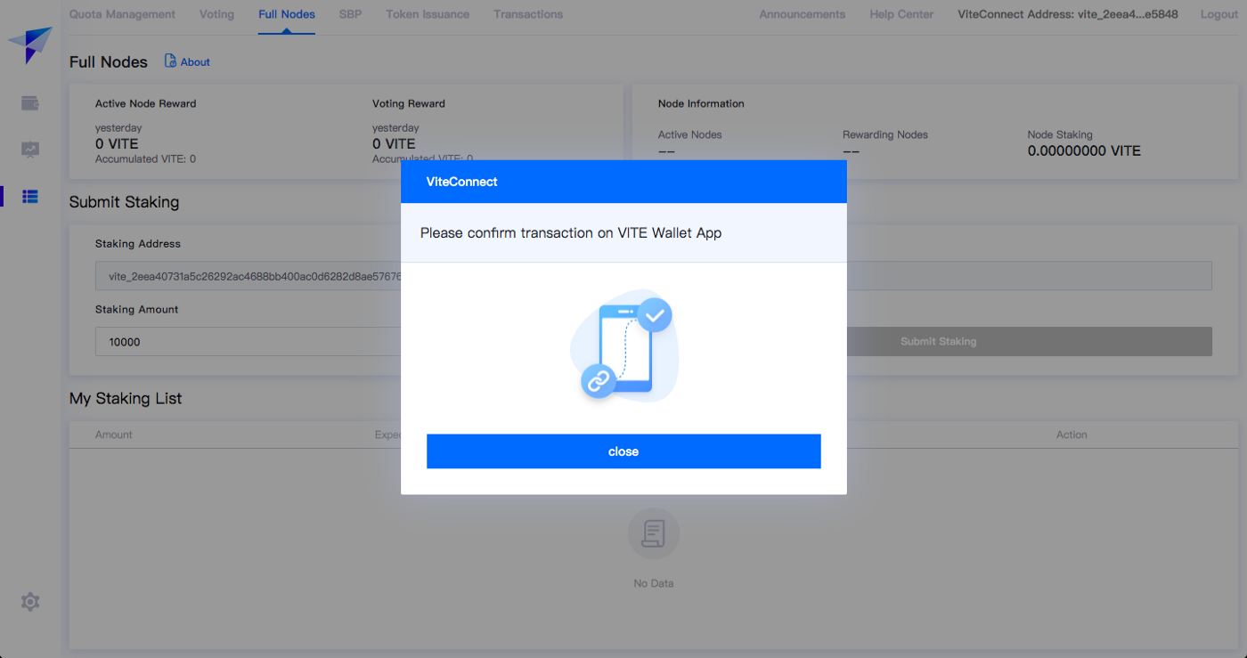This screenshot has height=658, width=1247.
Task: Switch to Quota Management tab
Action: [x=122, y=14]
